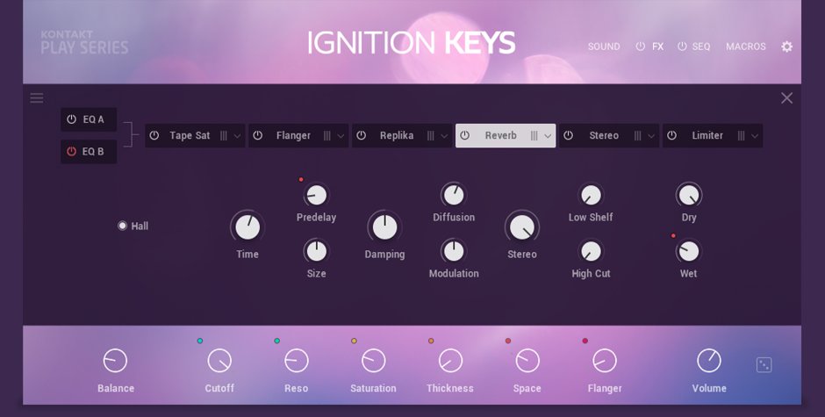Select the Reverb effect slot
825x417 pixels.
(506, 135)
